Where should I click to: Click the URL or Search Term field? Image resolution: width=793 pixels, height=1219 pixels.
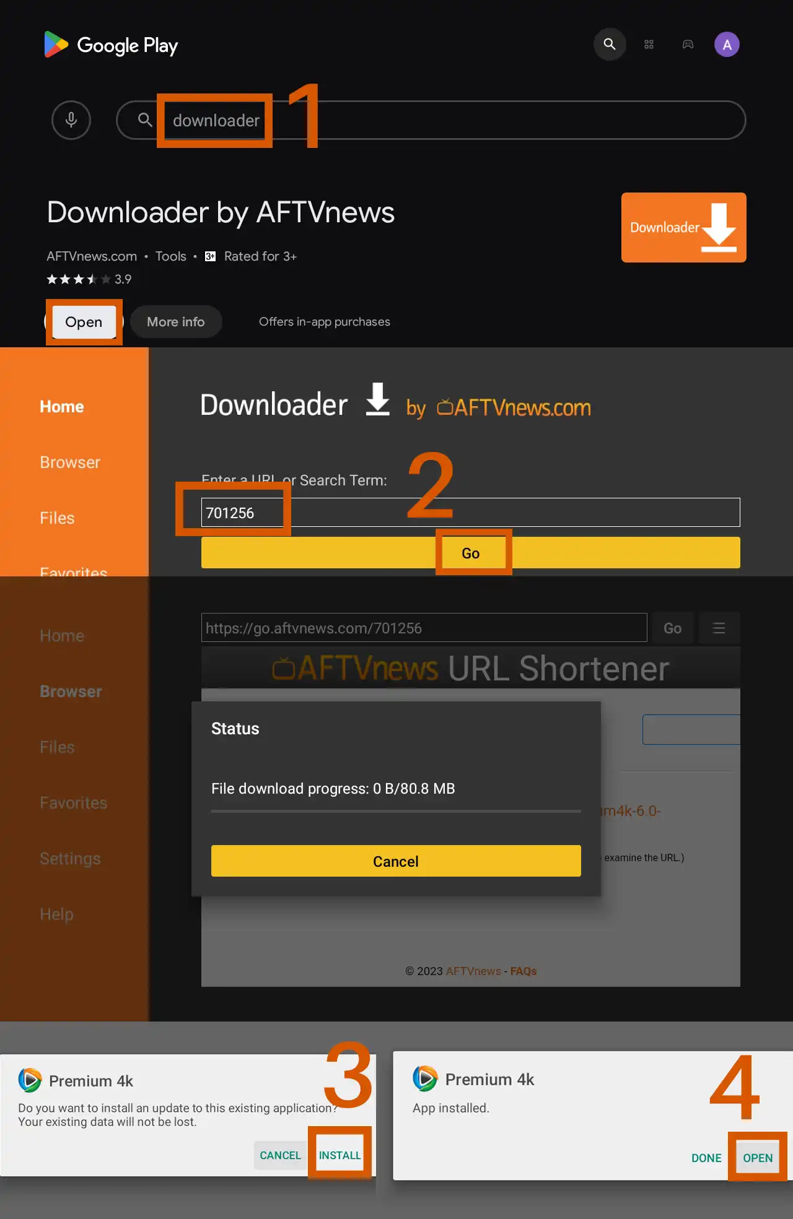(x=470, y=513)
